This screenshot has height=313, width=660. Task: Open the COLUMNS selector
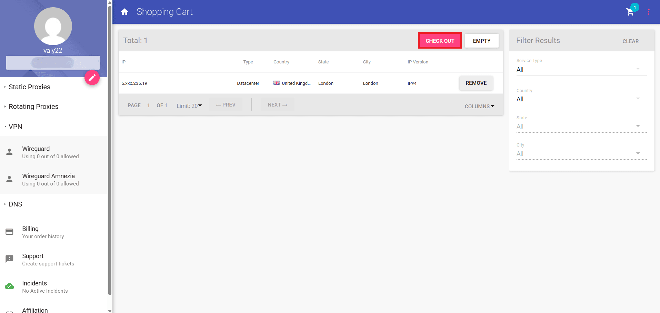pos(479,106)
